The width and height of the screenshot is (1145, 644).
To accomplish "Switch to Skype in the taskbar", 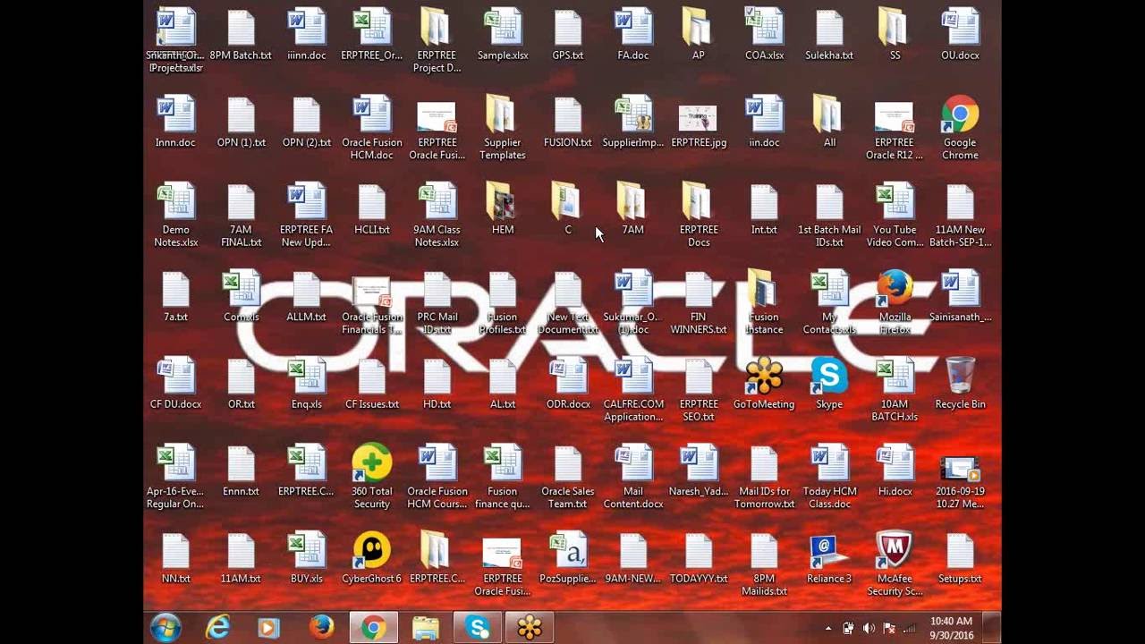I will coord(478,628).
